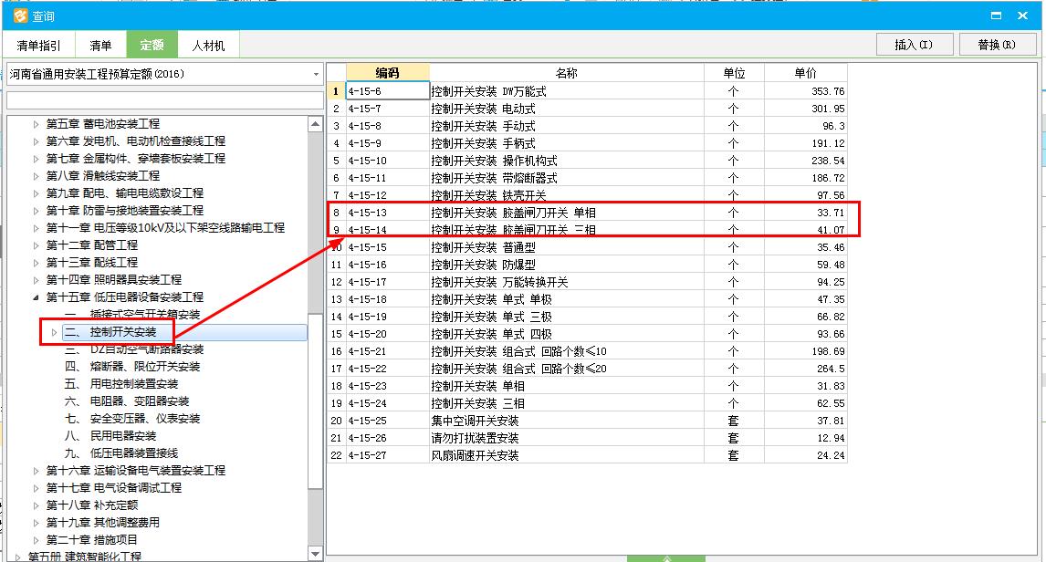Screen dimensions: 1046x562
Task: Select row 风扇调速开关安装
Action: pyautogui.click(x=587, y=455)
